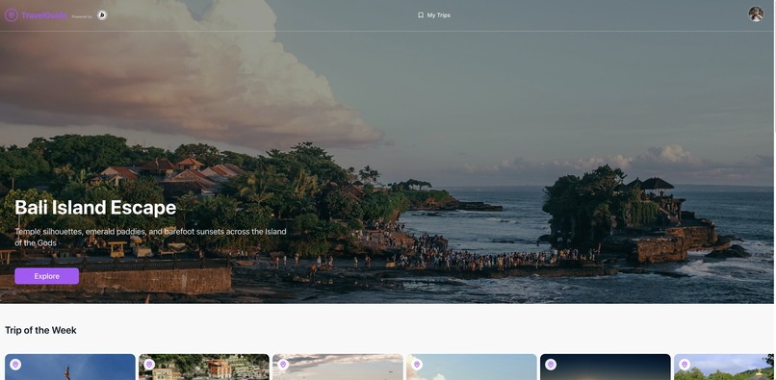Click pin badge on the deep blue sky card
This screenshot has width=776, height=380.
(15, 365)
